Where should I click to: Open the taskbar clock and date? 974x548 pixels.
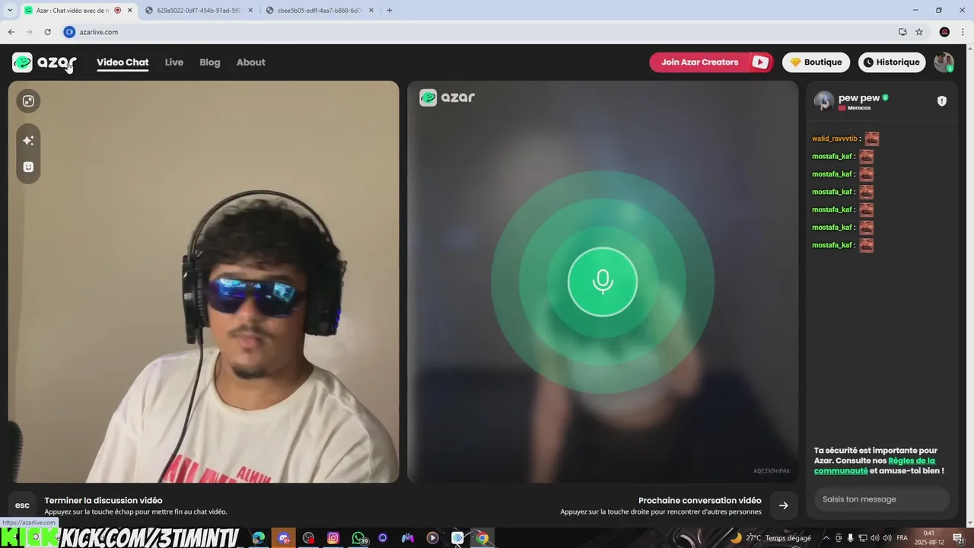(929, 538)
